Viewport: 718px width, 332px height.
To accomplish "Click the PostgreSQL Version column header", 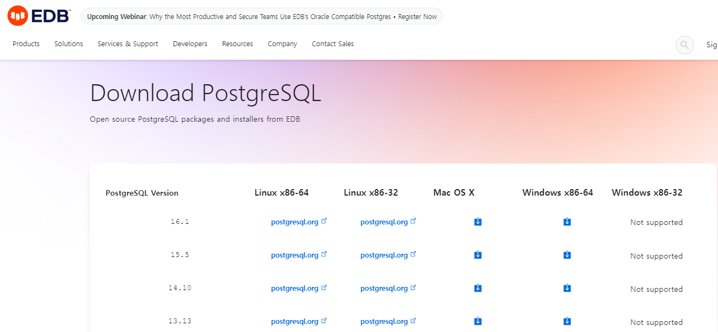I will tap(142, 193).
